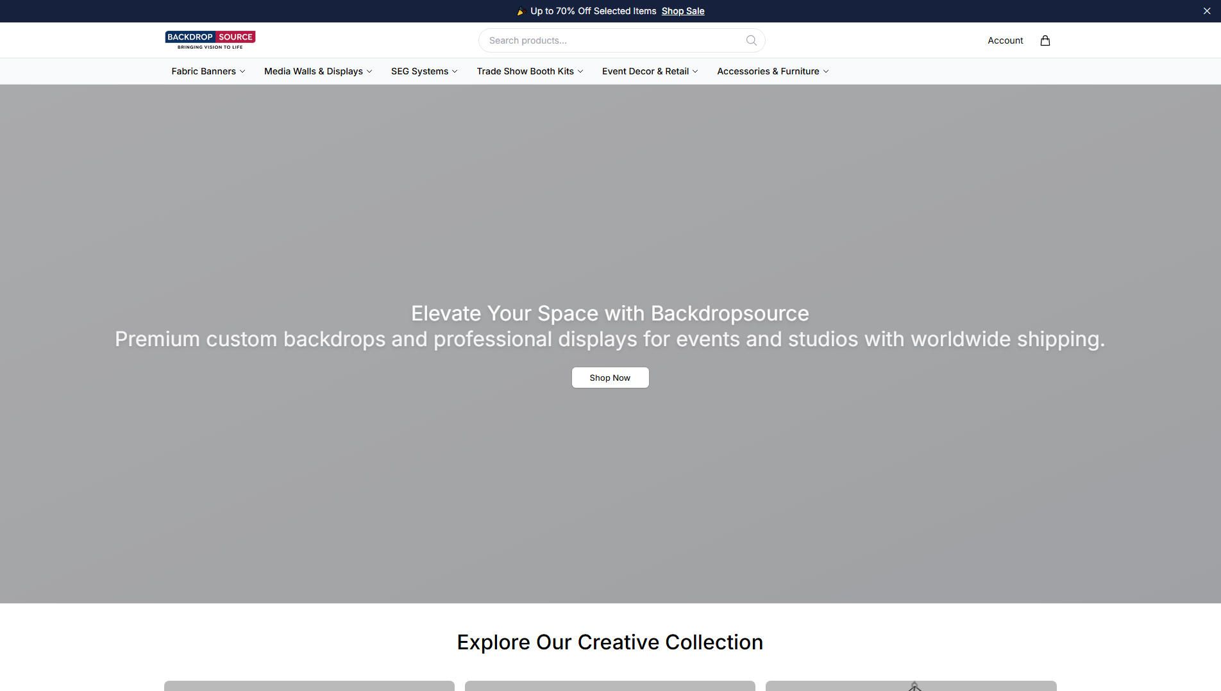Expand the Fabric Banners menu

click(x=208, y=71)
